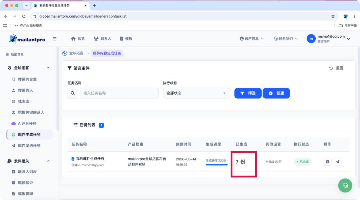The height and width of the screenshot is (200, 360).
Task: Open AI评分任务 in the sidebar
Action: pyautogui.click(x=27, y=123)
